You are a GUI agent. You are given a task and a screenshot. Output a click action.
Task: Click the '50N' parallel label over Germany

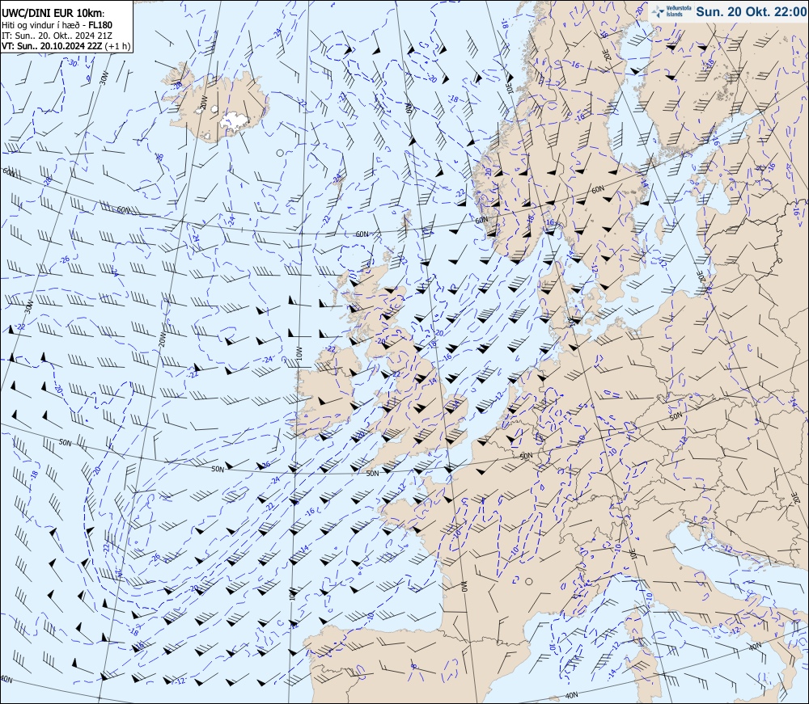click(x=676, y=415)
